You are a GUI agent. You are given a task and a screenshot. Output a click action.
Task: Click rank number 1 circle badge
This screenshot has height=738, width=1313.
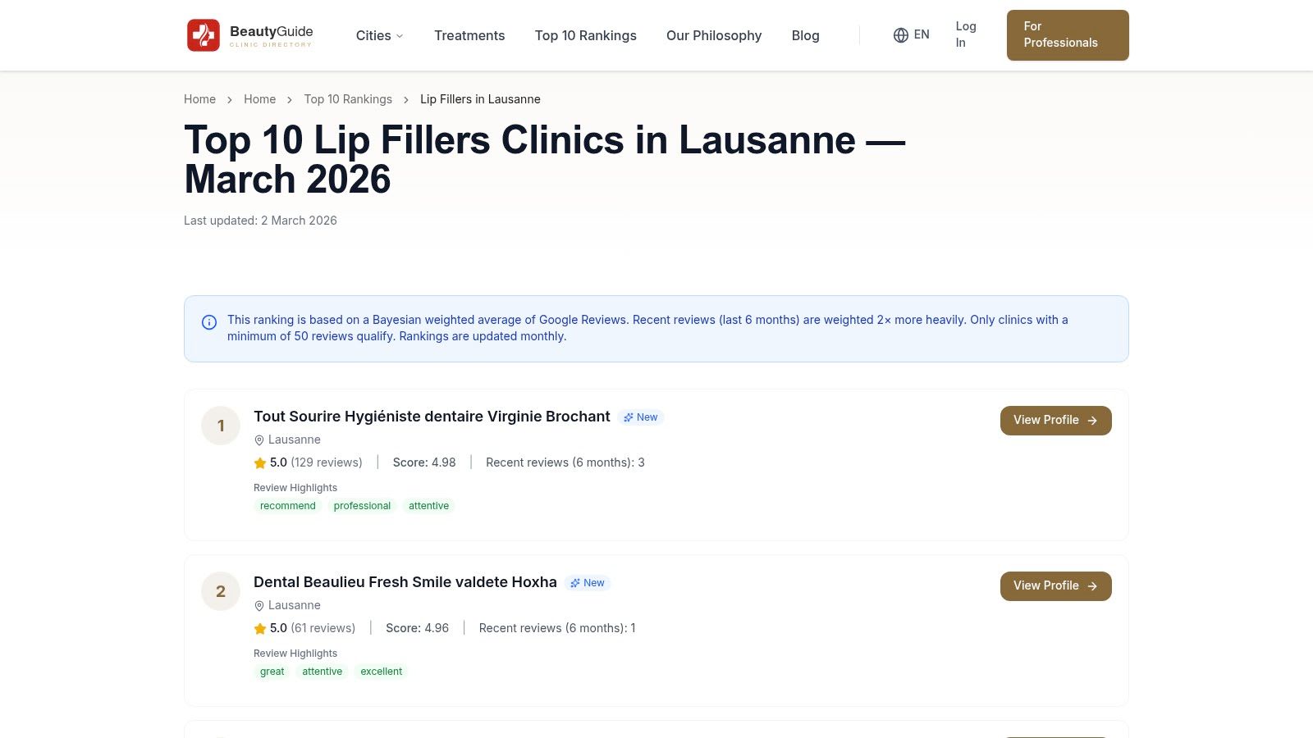tap(221, 426)
